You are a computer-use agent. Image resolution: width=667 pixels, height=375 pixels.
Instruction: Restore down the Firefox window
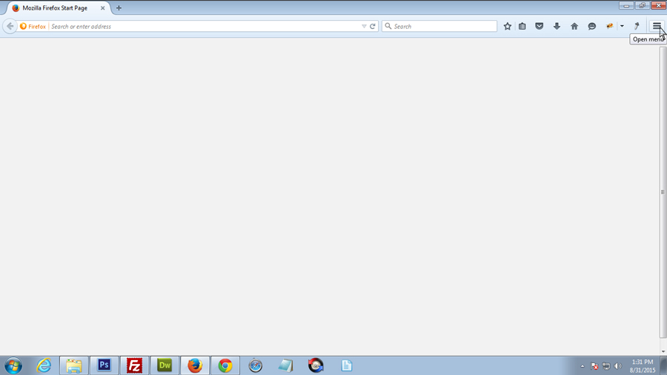[x=642, y=5]
